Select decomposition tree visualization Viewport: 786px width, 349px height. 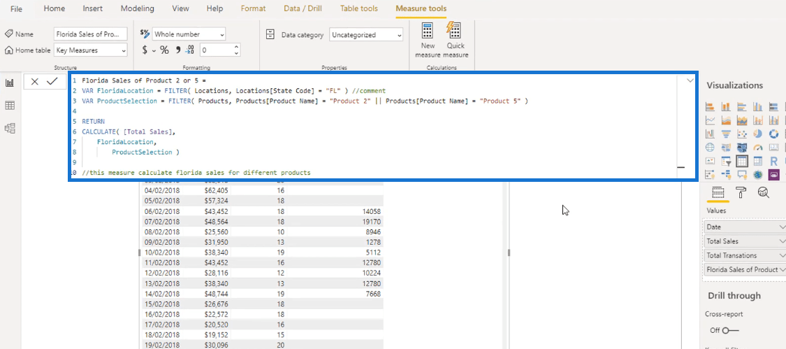pyautogui.click(x=726, y=174)
